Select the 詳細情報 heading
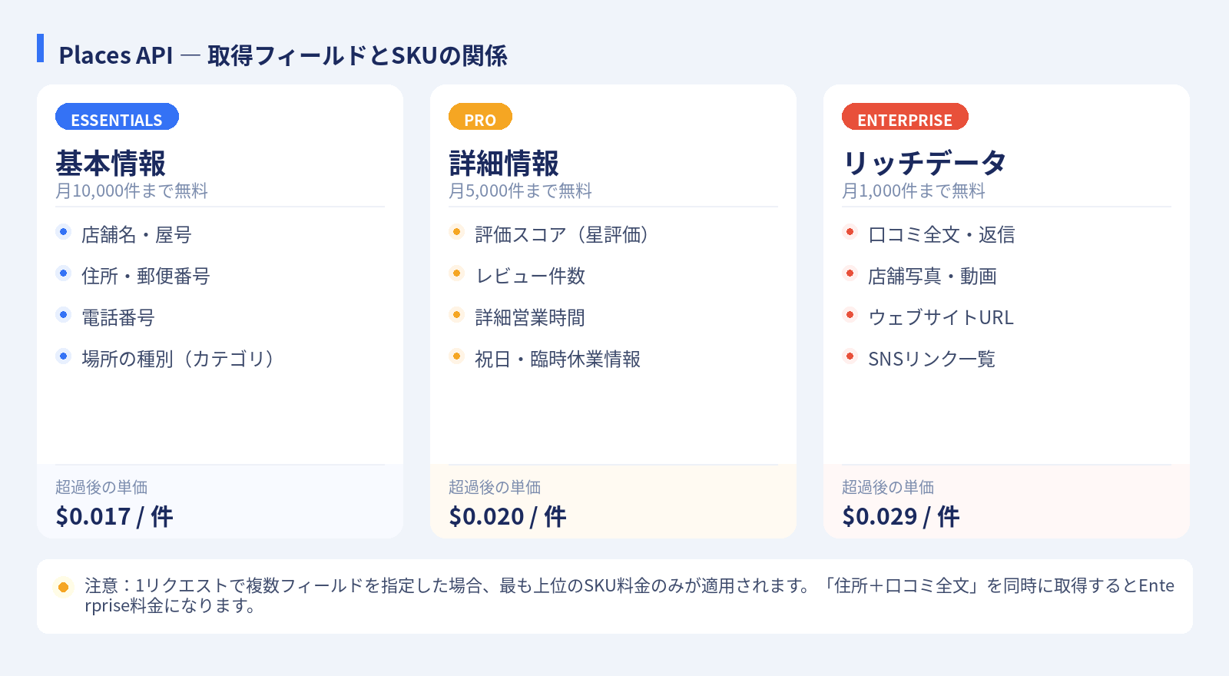1229x676 pixels. pos(504,164)
